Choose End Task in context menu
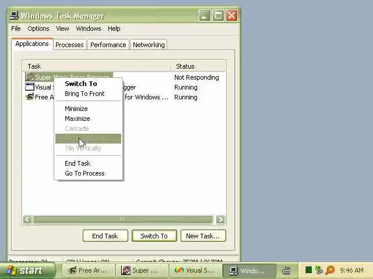The width and height of the screenshot is (373, 279). (88, 163)
